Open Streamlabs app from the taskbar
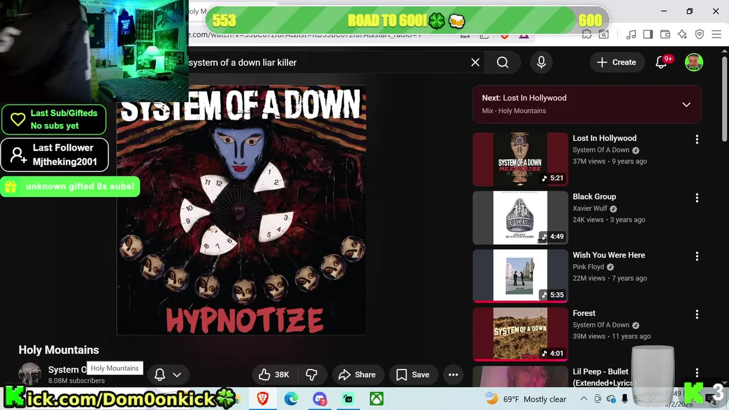Viewport: 729px width, 410px height. (348, 399)
